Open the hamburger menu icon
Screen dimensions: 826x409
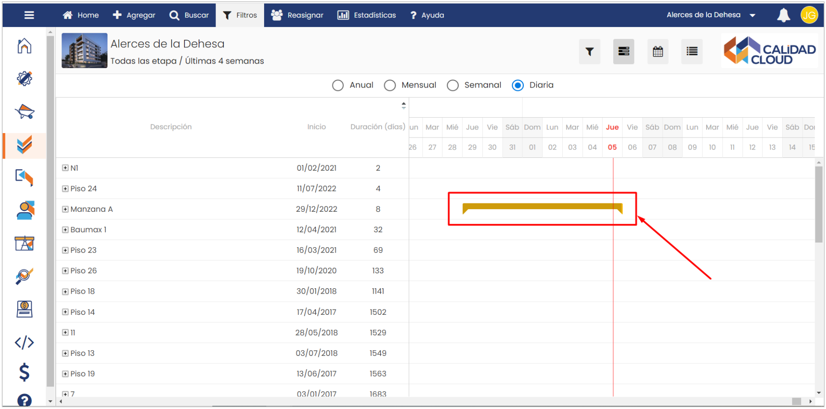click(x=29, y=15)
